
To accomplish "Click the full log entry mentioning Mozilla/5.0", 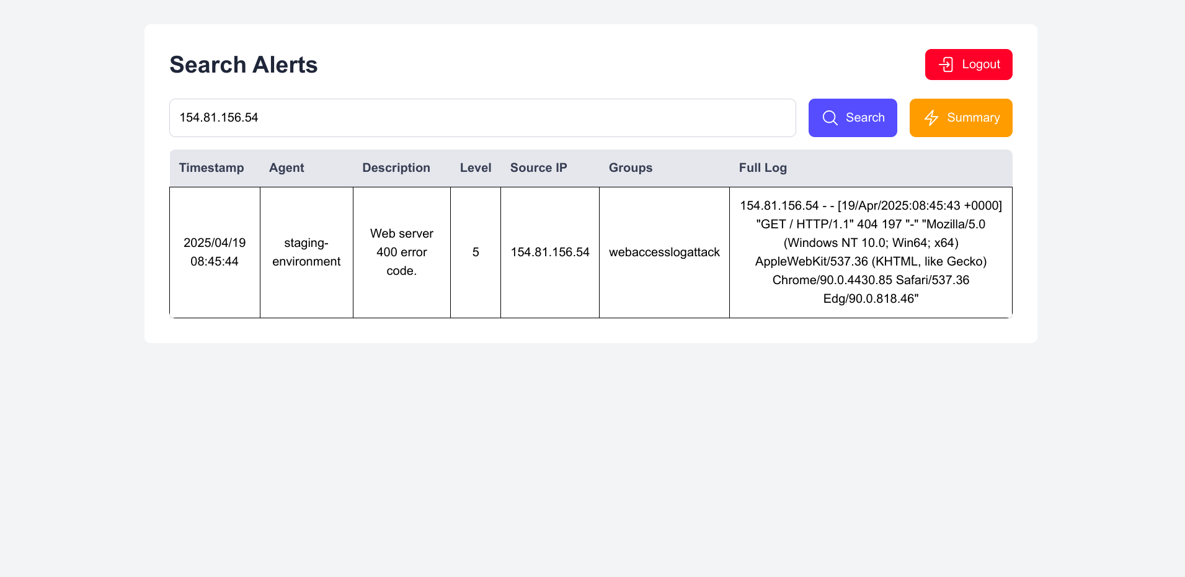I will 871,253.
